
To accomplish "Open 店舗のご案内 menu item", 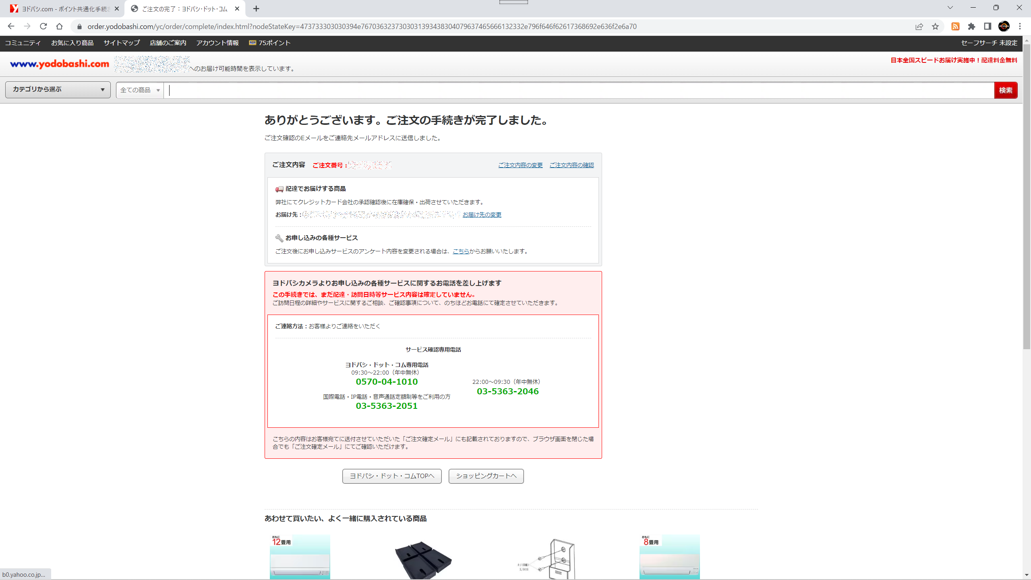I will click(168, 43).
